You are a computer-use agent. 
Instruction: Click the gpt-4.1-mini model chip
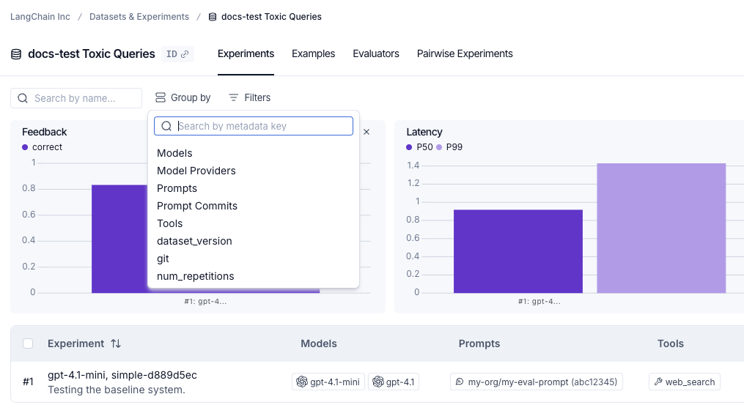328,382
